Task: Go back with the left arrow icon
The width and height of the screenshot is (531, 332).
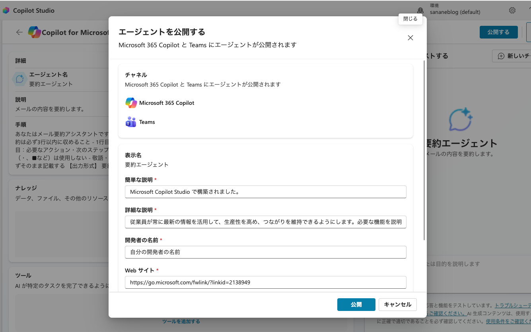Action: click(x=19, y=32)
